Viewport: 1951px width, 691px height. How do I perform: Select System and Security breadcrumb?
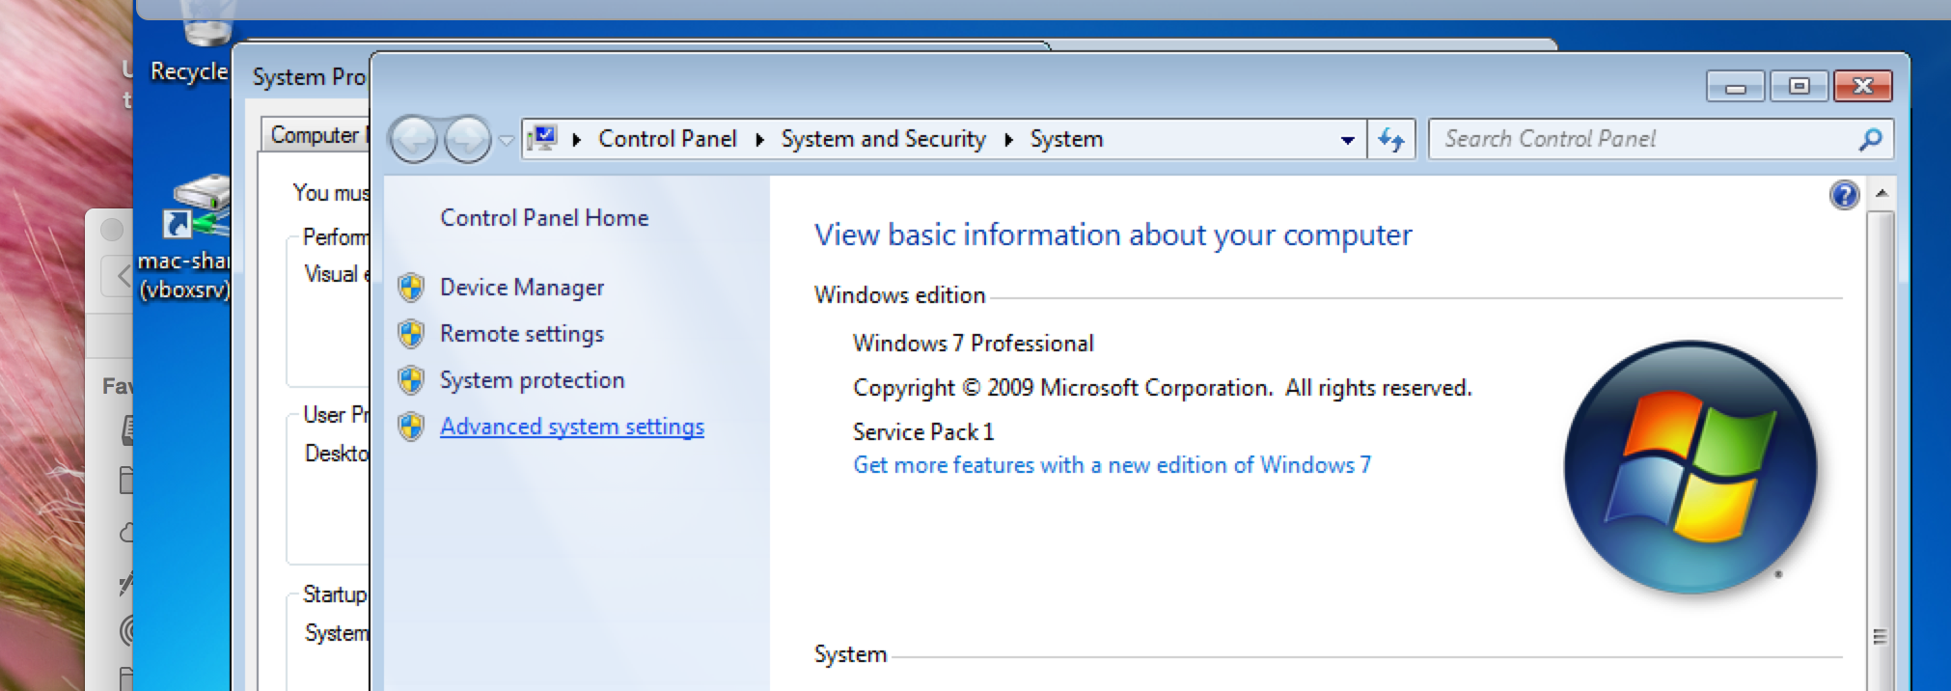point(884,139)
